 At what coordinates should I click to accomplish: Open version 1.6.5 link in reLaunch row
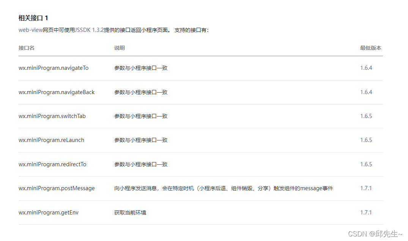[366, 140]
